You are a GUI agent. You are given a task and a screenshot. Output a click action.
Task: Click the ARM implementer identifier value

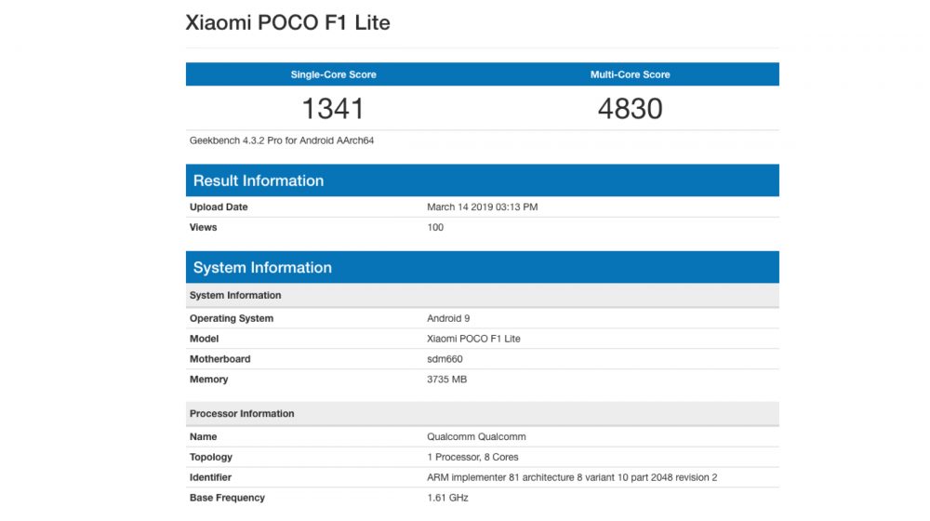point(572,477)
